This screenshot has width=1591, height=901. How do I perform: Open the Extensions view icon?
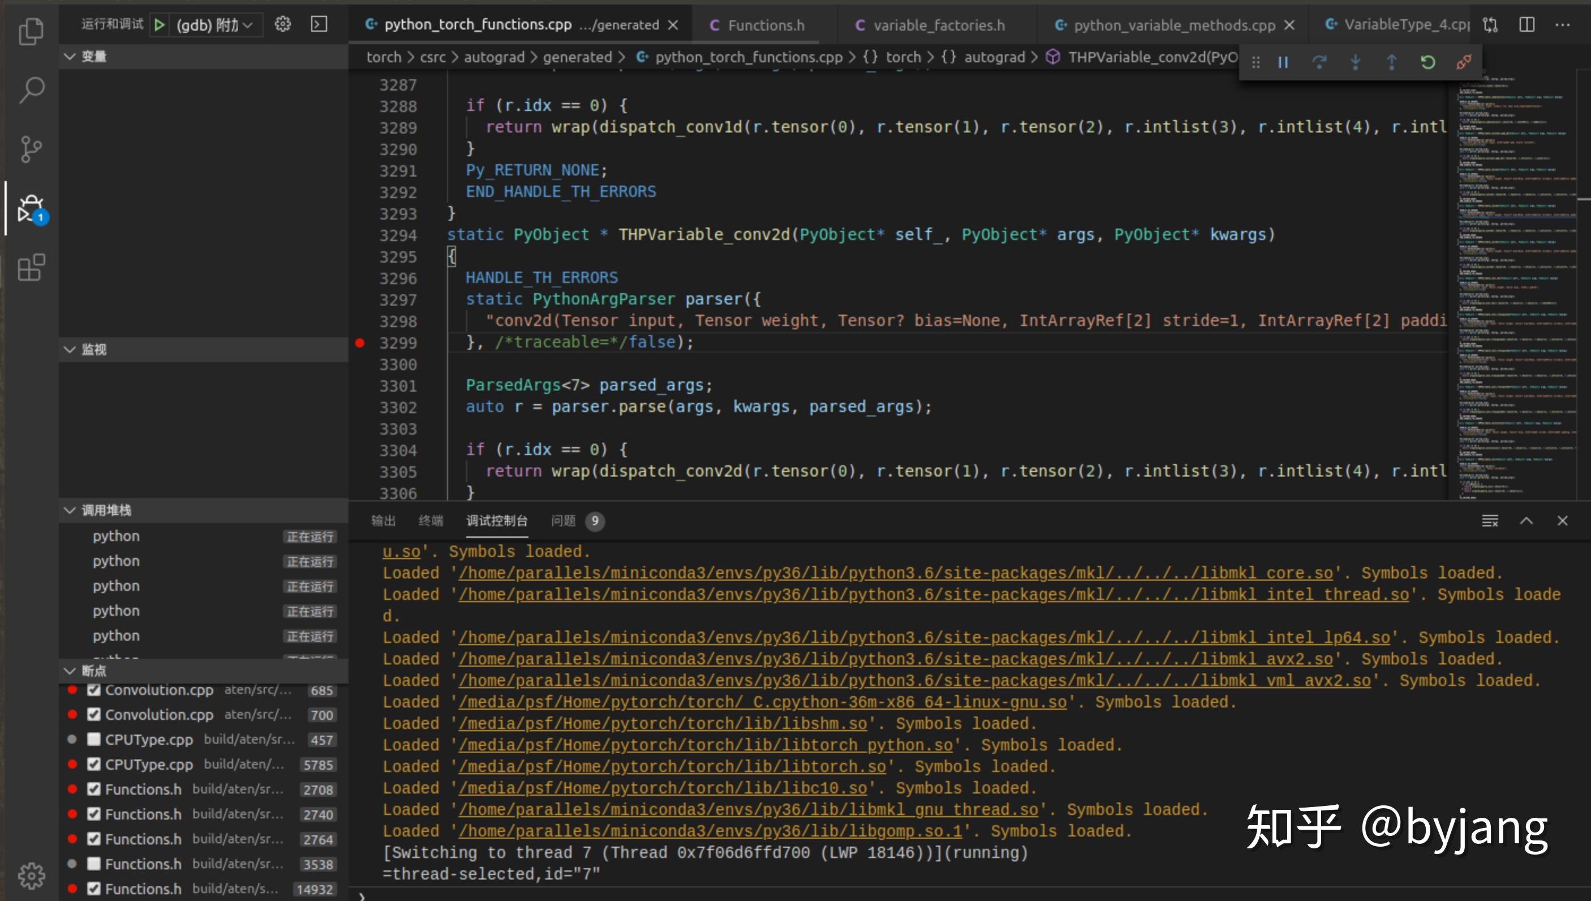31,267
